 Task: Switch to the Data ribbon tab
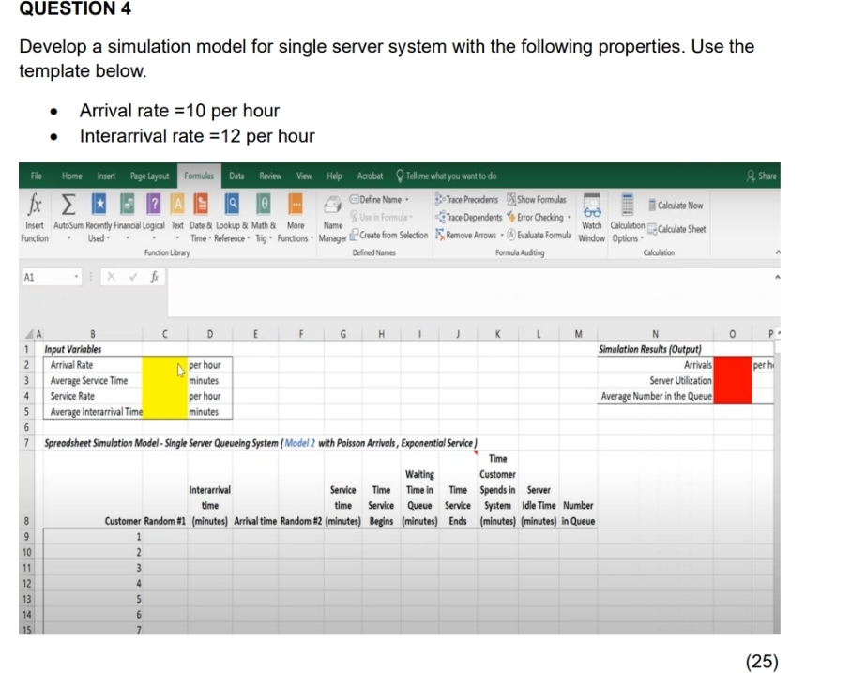(x=236, y=176)
